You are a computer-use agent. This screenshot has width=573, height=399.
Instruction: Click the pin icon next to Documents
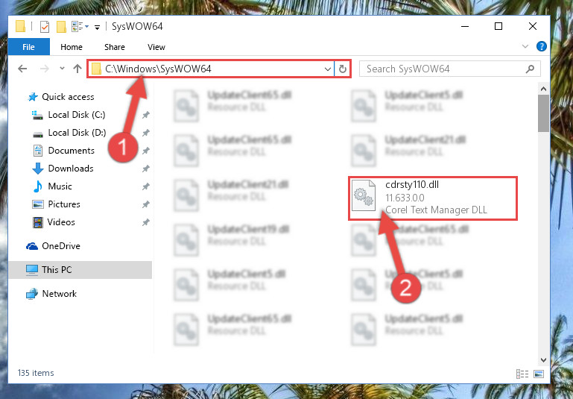(146, 151)
